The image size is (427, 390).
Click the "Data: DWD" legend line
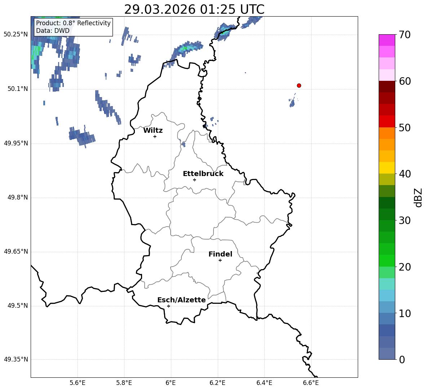tap(53, 31)
